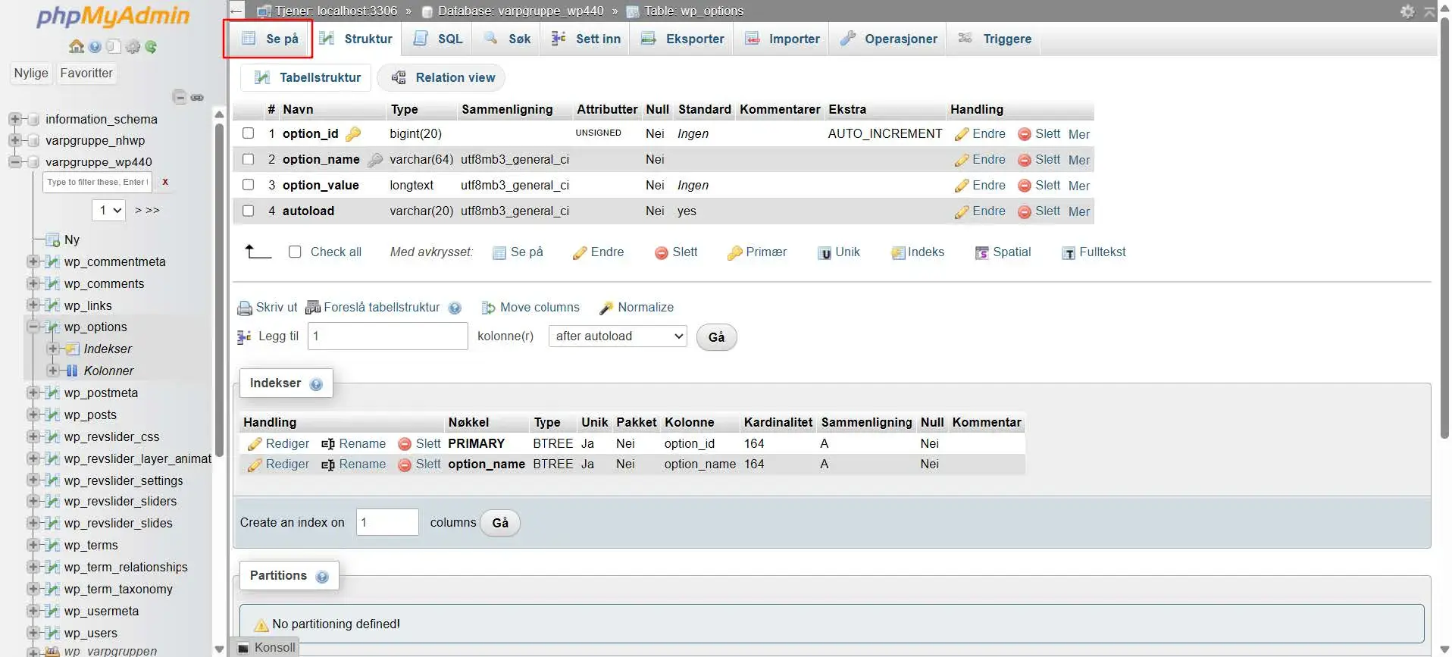This screenshot has width=1452, height=657.
Task: Click the 'Type to filter these' field
Action: click(x=98, y=182)
